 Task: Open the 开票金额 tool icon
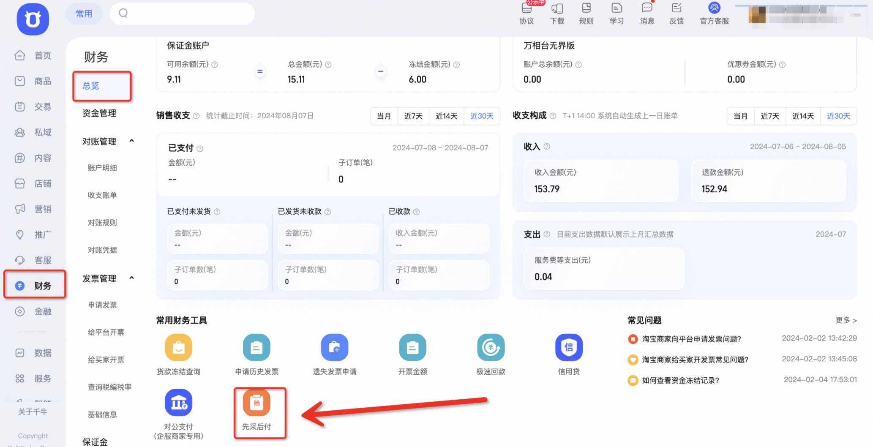coord(412,347)
